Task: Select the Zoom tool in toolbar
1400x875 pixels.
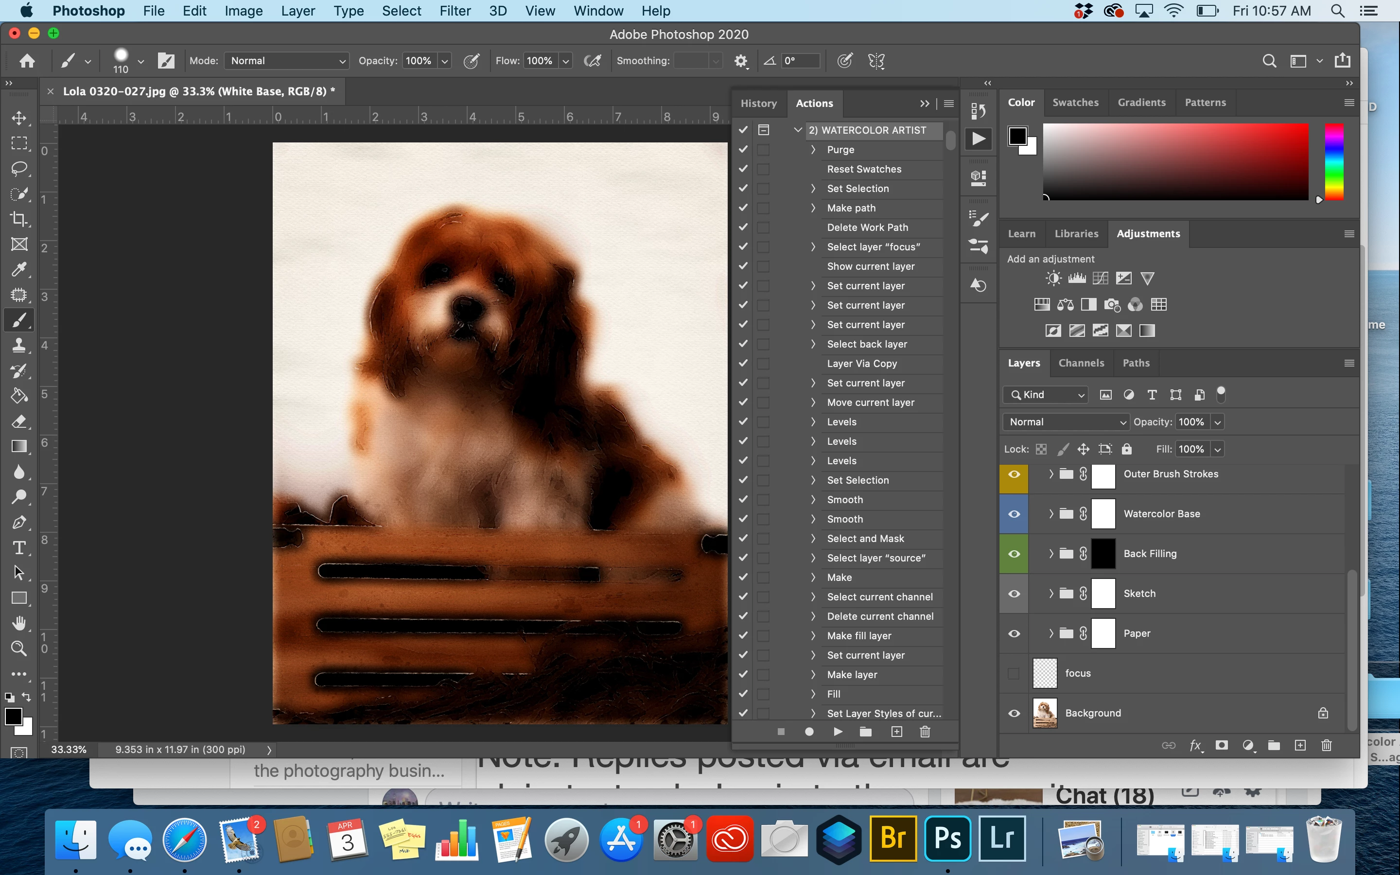Action: [19, 648]
